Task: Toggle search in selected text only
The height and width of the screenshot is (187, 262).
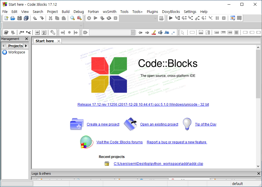Action: (x=160, y=32)
